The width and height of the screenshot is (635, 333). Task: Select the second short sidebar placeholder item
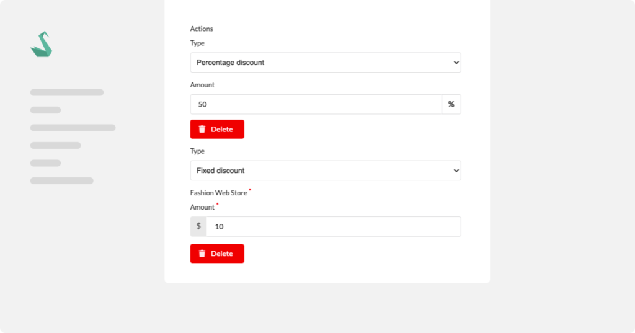click(45, 110)
